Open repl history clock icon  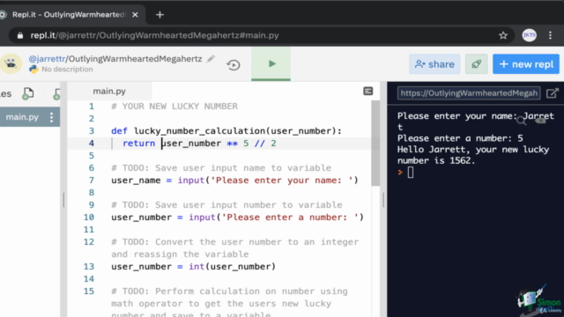click(233, 64)
